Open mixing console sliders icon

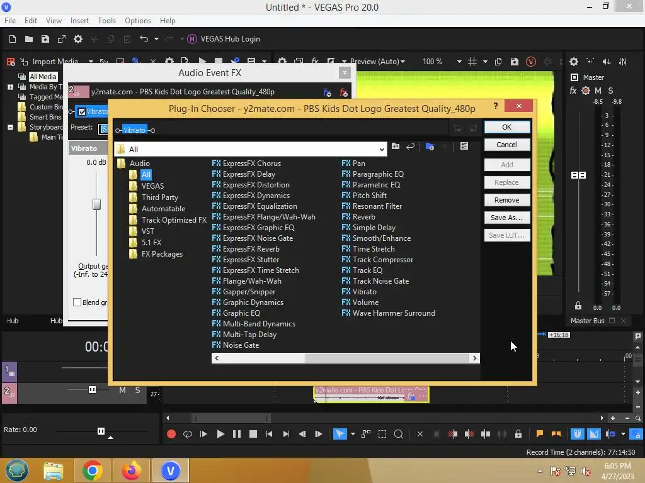point(623,62)
